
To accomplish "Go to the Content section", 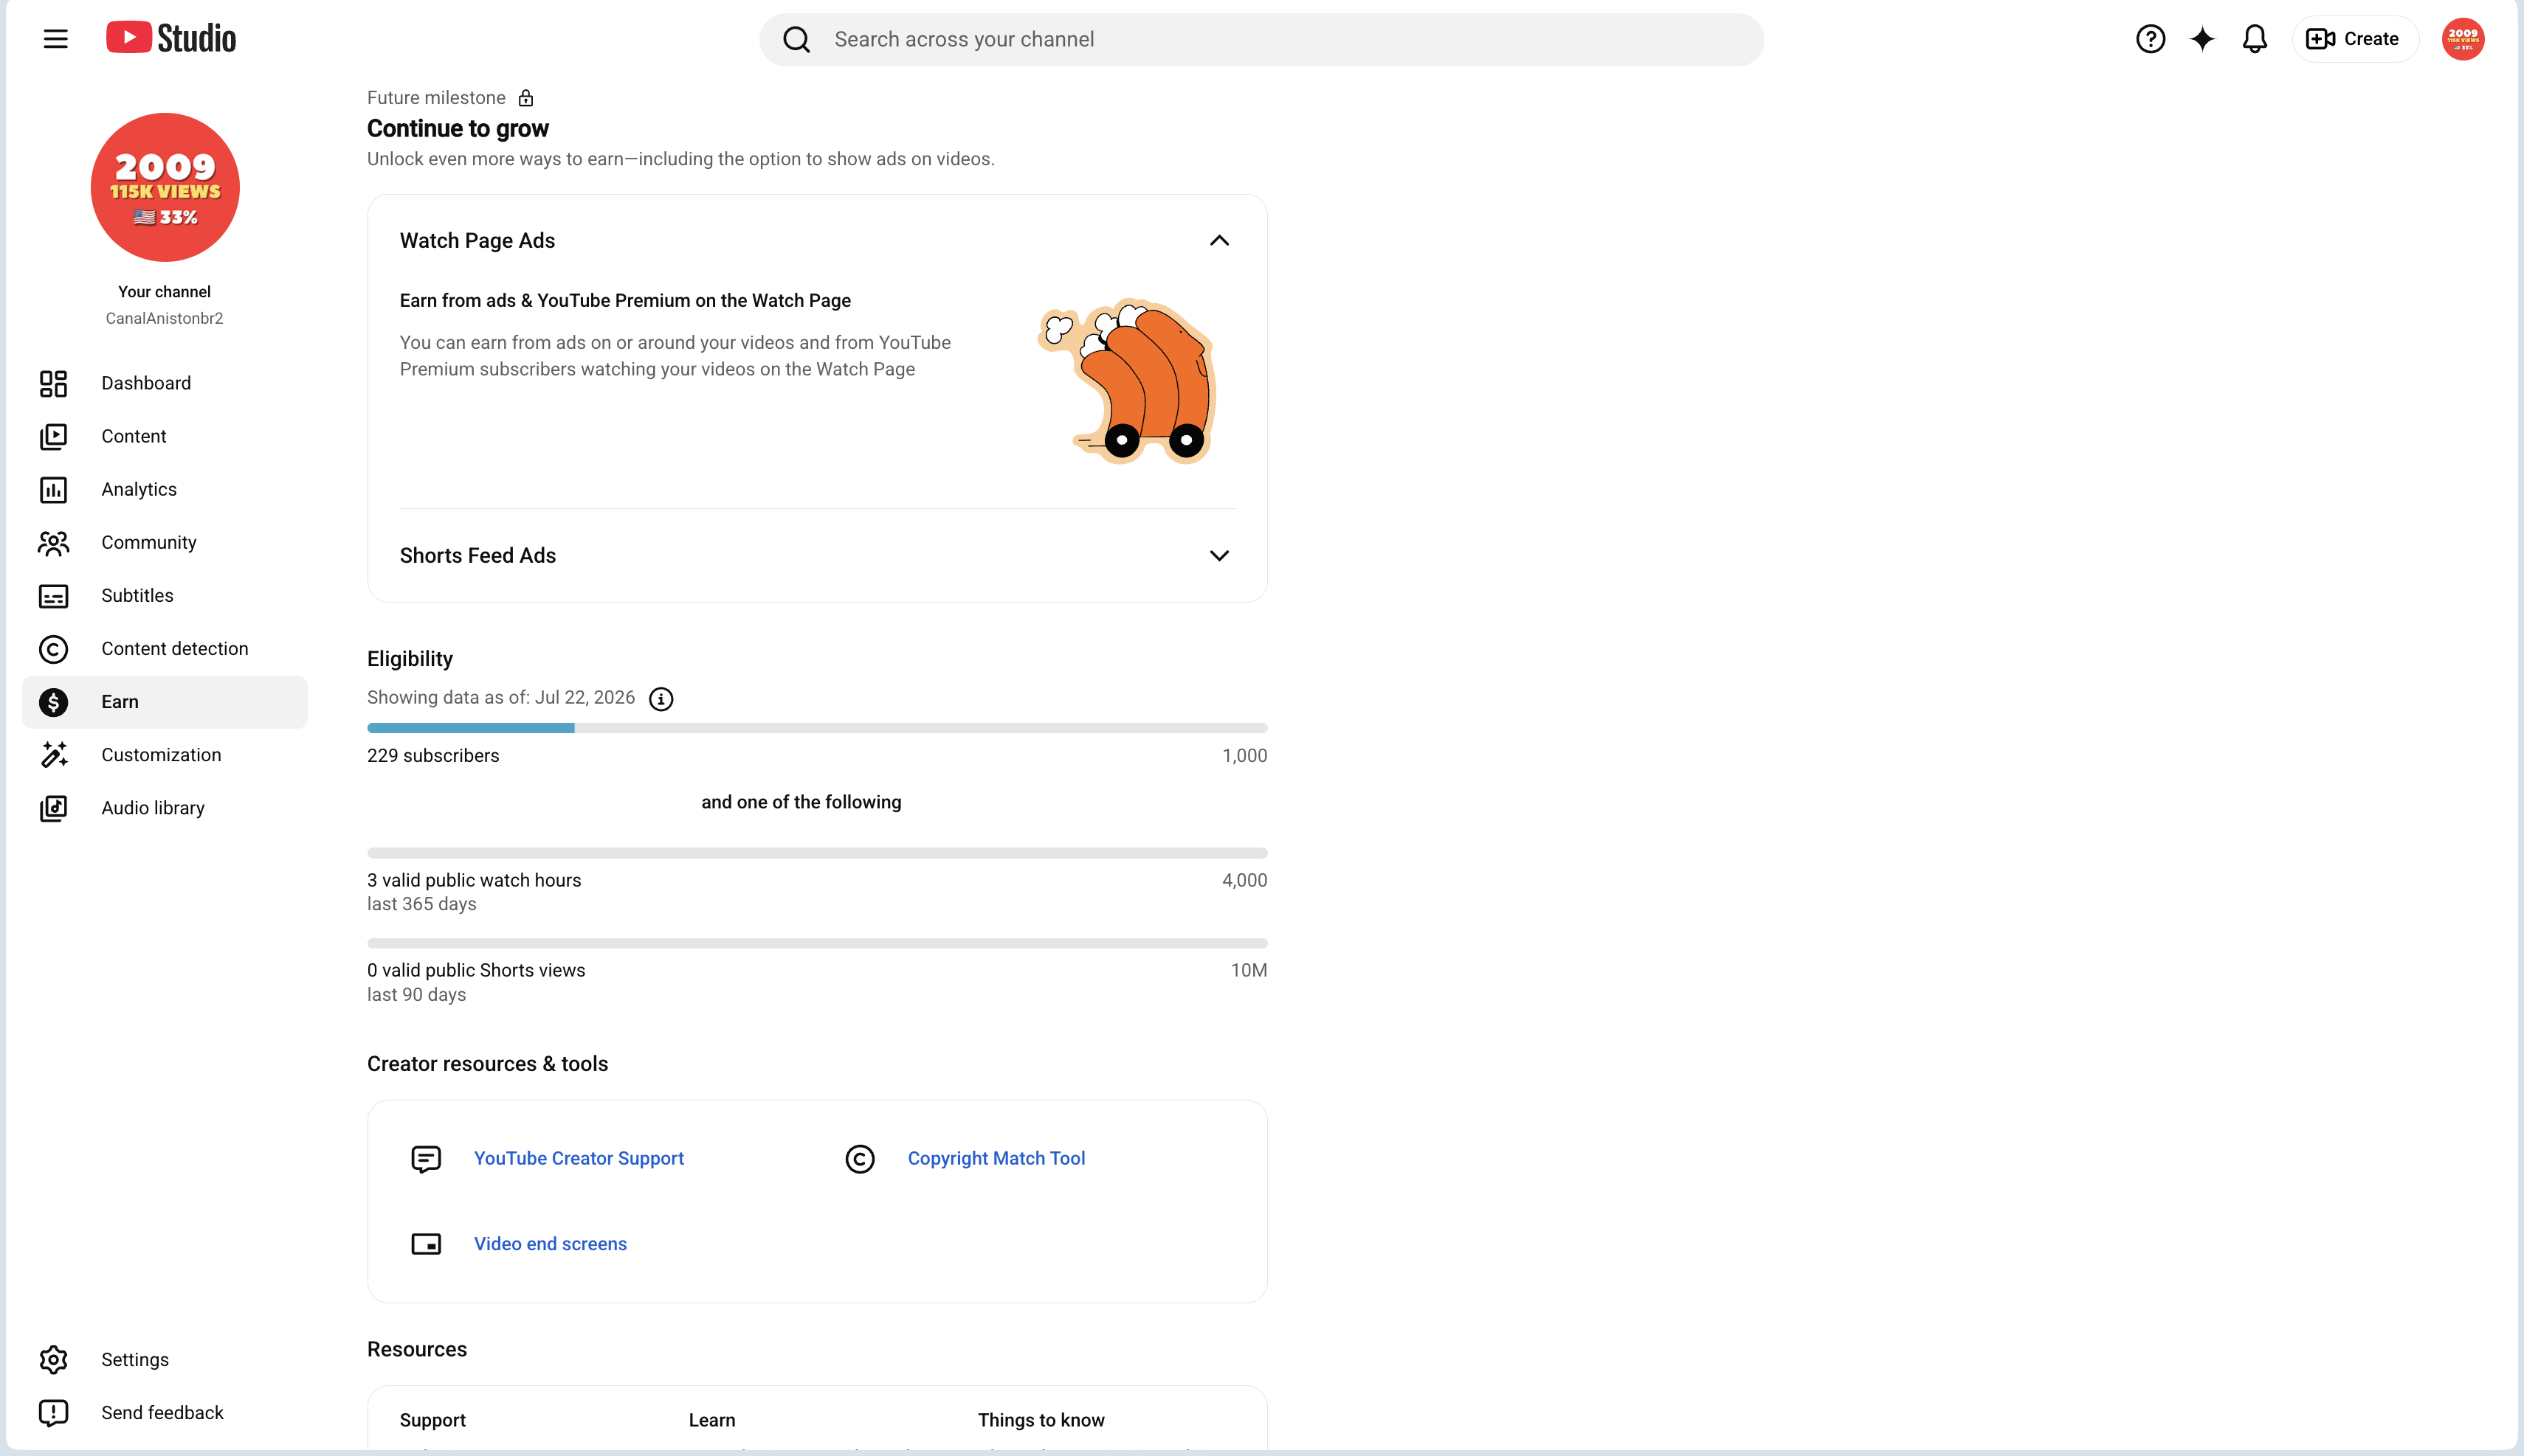I will (134, 436).
